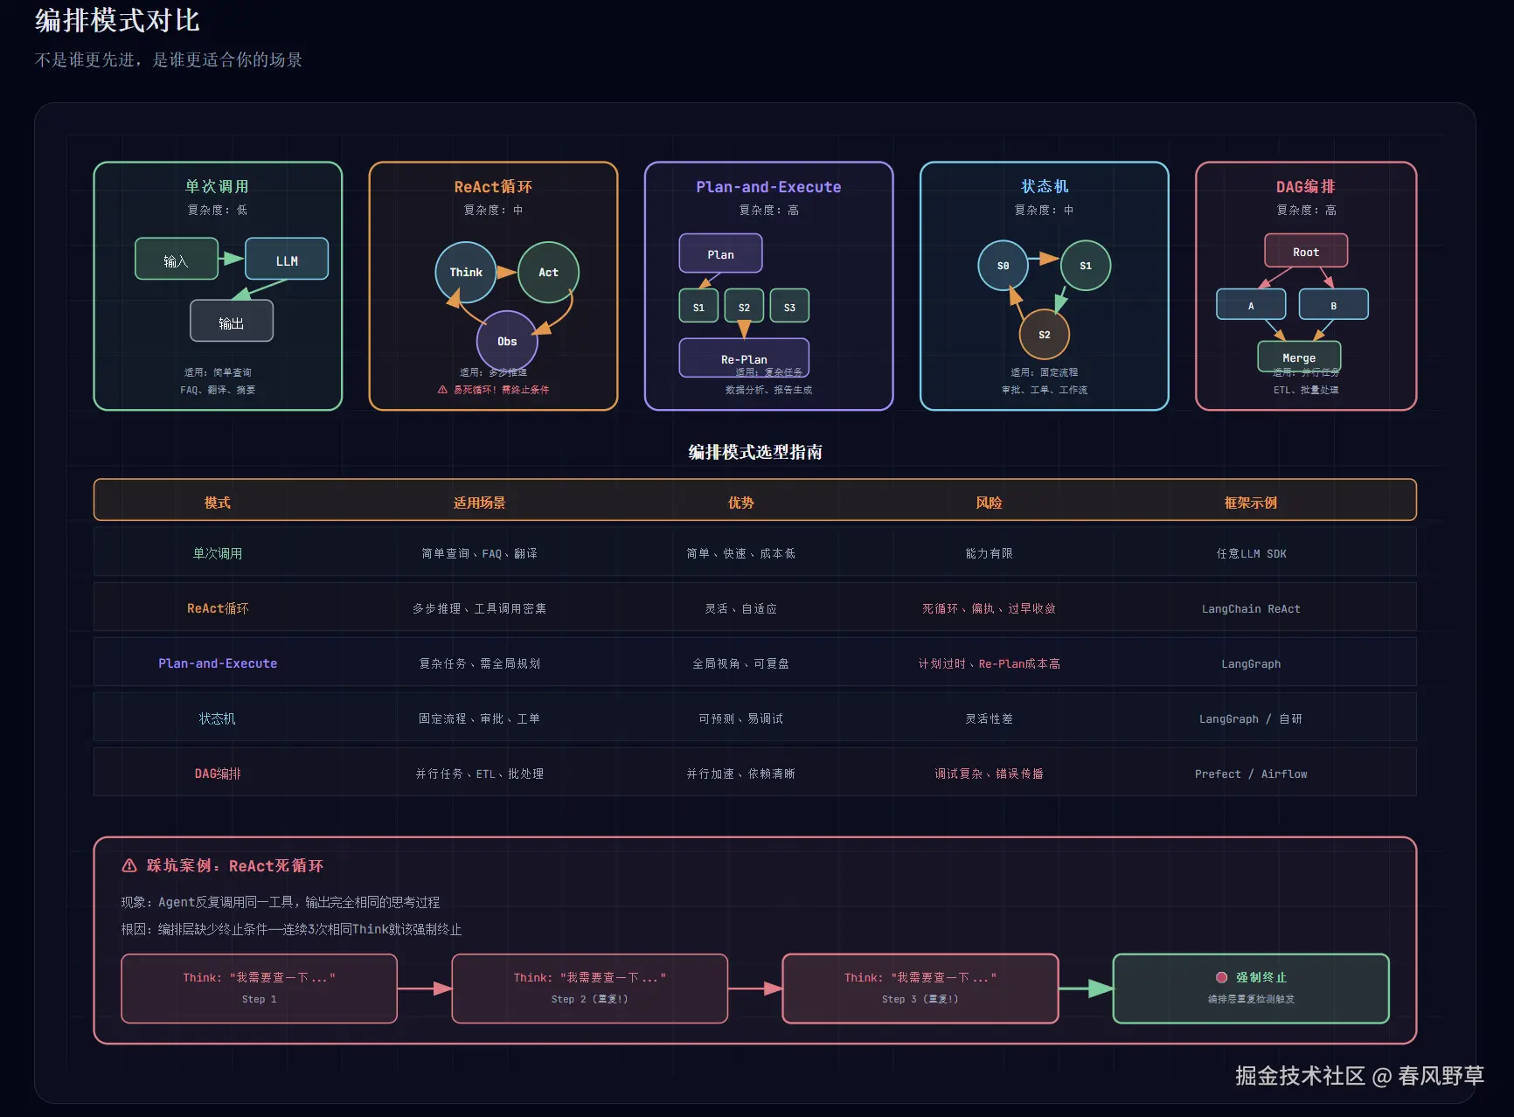The width and height of the screenshot is (1514, 1117).
Task: Click the 计划过时、Re-Plan成本高 risk cell
Action: (x=989, y=663)
